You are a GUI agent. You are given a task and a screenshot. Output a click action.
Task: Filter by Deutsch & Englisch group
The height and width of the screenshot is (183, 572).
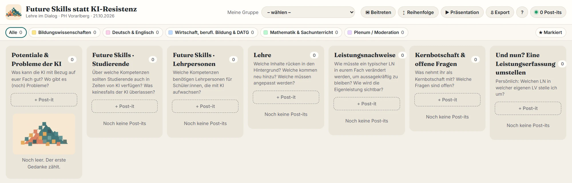133,33
